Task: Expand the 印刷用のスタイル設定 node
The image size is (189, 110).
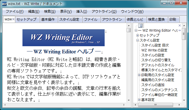Action: click(x=139, y=75)
